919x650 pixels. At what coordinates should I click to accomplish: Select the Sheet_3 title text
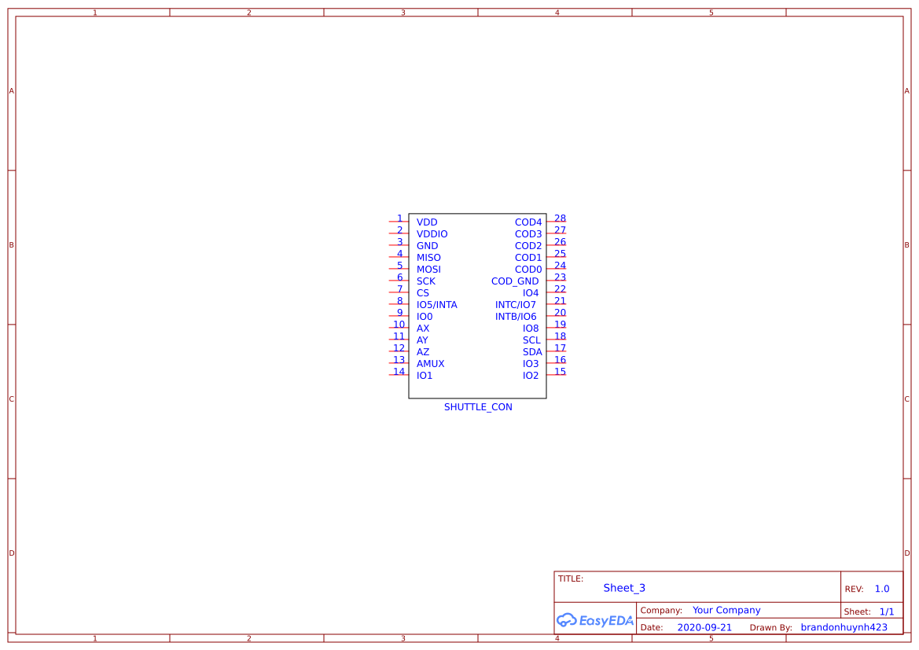point(623,587)
